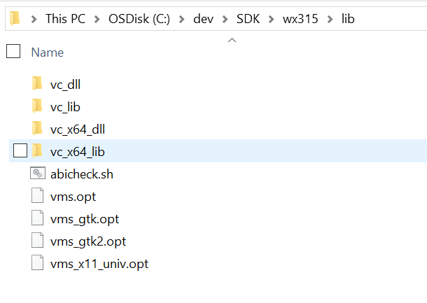
Task: Click the vc_dll folder icon
Action: pyautogui.click(x=37, y=83)
